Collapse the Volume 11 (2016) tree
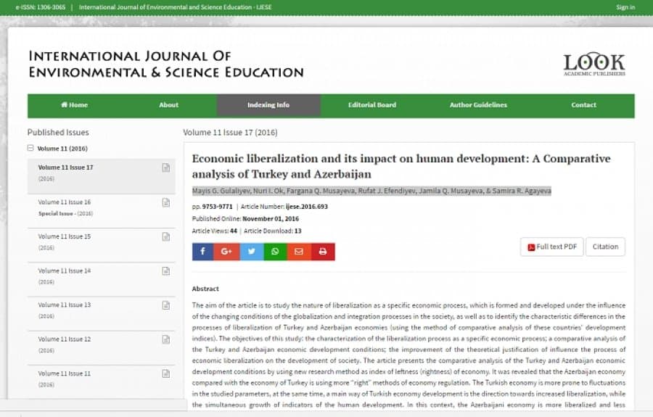The image size is (653, 417). tap(30, 148)
